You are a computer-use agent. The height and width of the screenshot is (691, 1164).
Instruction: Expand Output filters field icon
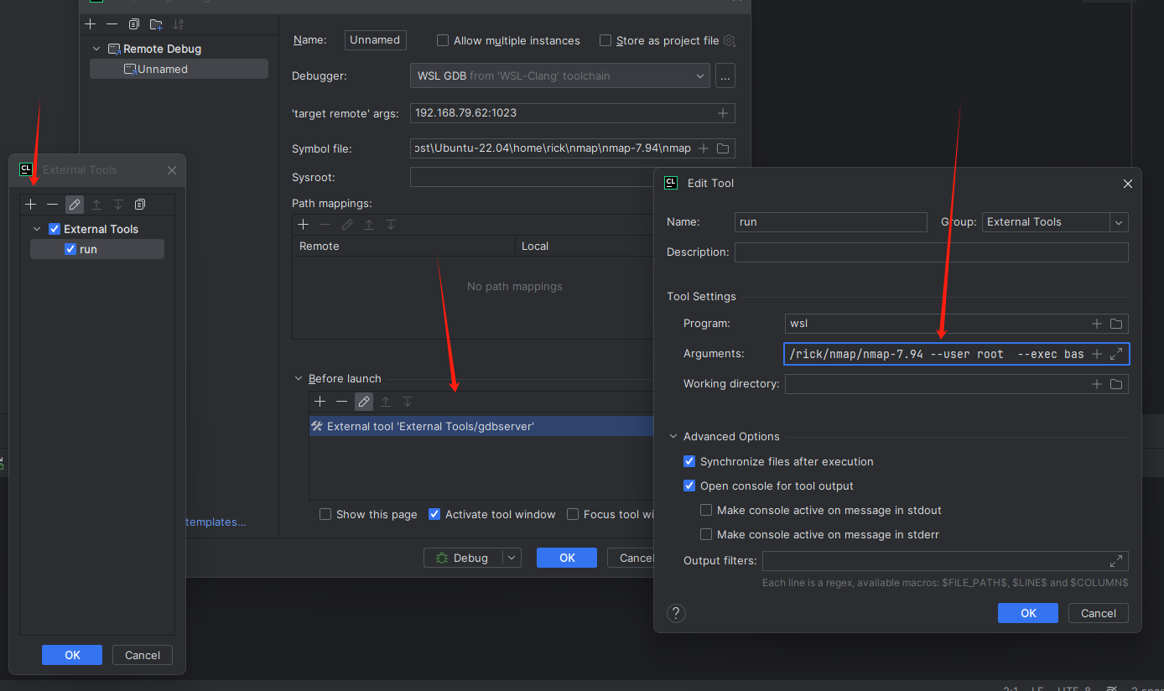tap(1116, 561)
